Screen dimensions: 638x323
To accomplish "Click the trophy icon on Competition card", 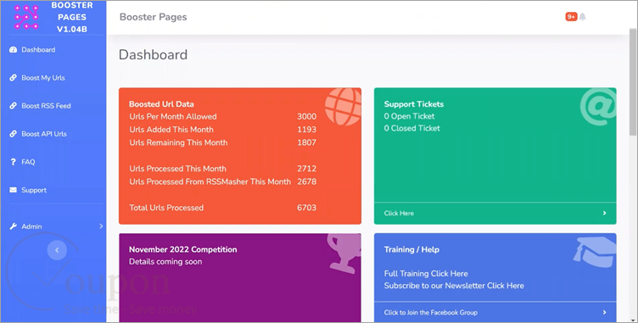I will pyautogui.click(x=344, y=253).
